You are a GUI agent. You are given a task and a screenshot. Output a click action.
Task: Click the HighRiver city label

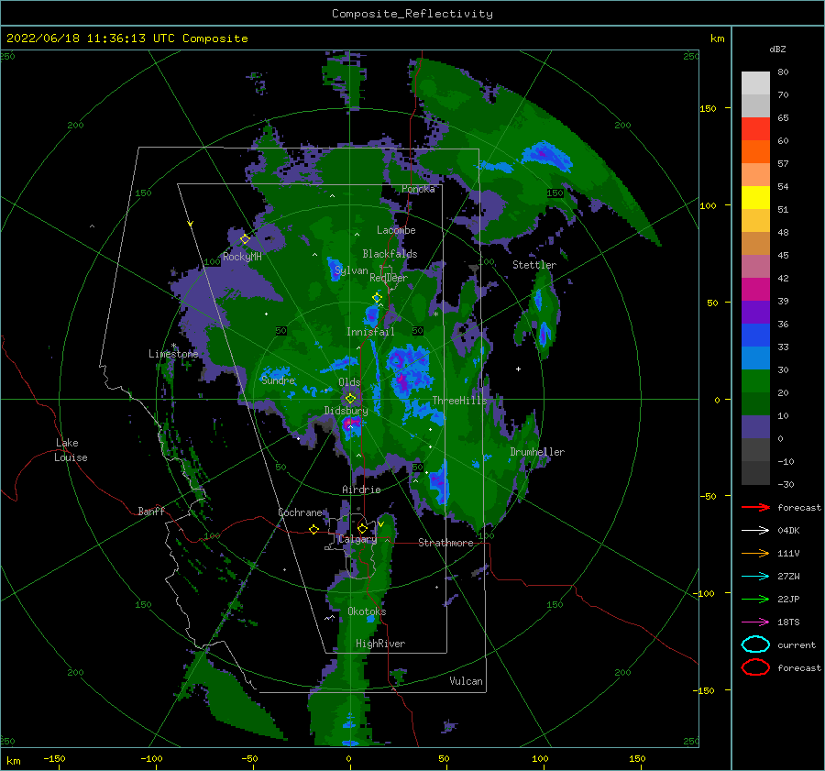point(380,644)
